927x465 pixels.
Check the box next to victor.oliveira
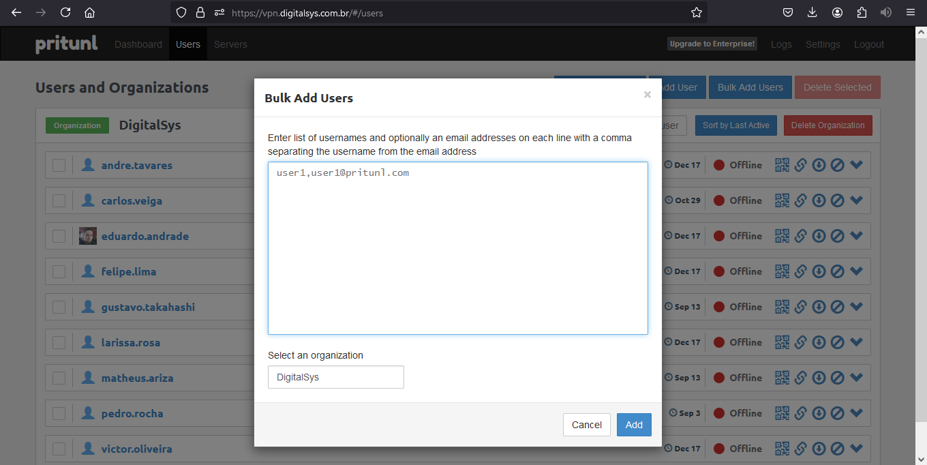59,449
